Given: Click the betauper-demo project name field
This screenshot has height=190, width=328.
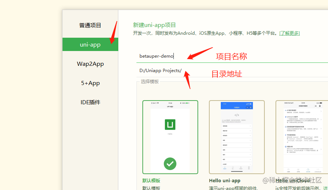Looking at the screenshot, I should [232, 56].
